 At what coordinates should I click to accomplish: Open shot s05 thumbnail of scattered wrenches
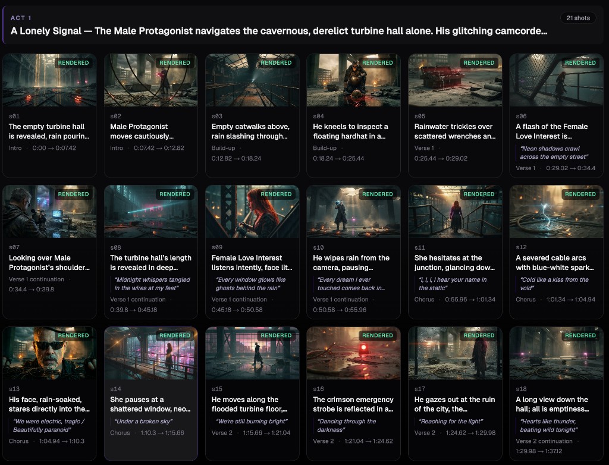point(455,80)
